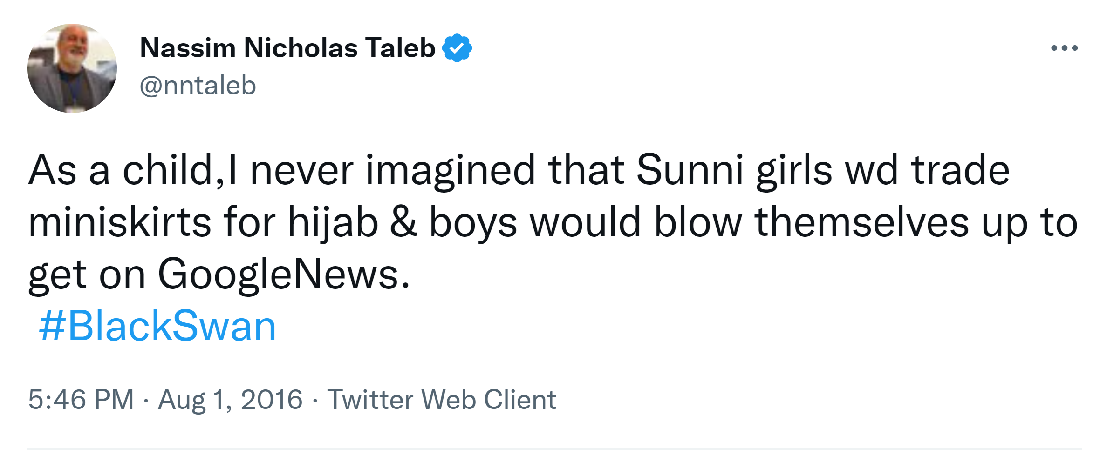
Task: Click the ampersand symbol in the tweet
Action: pos(403,222)
